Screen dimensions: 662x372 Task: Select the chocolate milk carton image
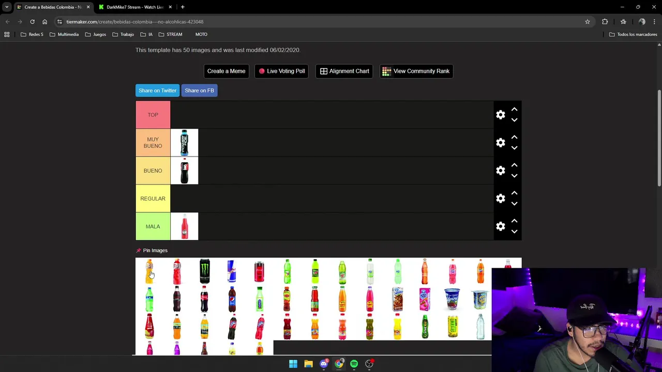397,299
